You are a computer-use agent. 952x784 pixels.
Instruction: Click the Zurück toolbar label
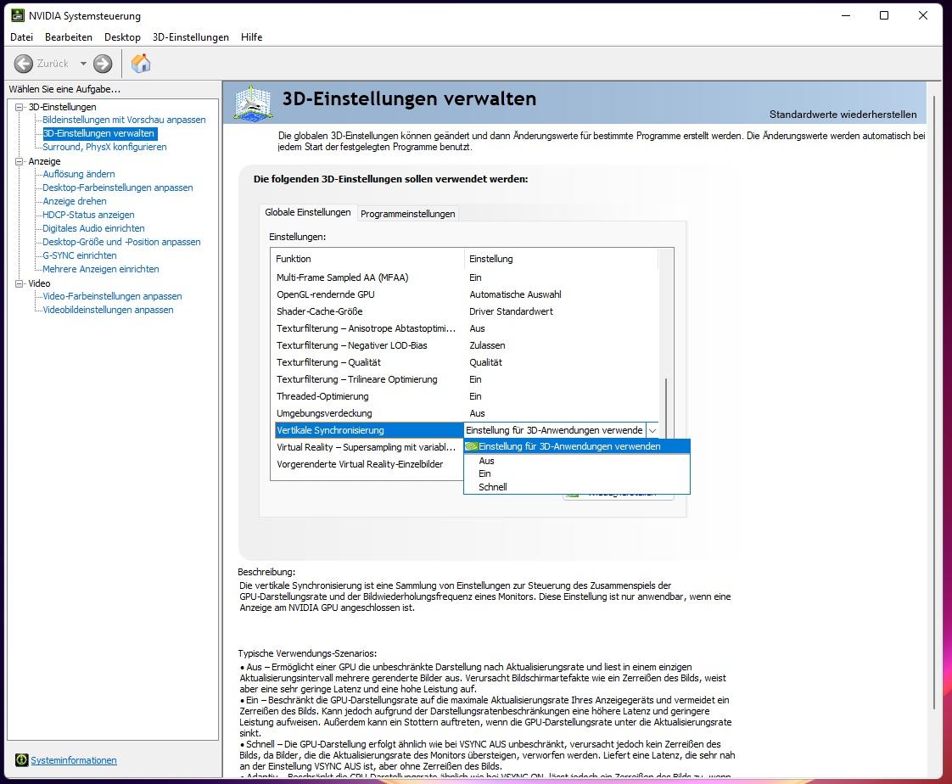53,63
